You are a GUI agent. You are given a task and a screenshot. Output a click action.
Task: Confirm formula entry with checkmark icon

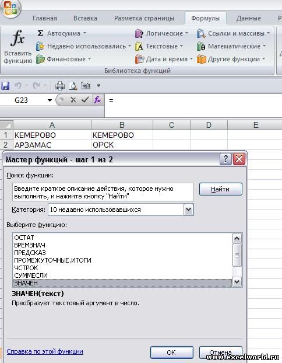85,100
